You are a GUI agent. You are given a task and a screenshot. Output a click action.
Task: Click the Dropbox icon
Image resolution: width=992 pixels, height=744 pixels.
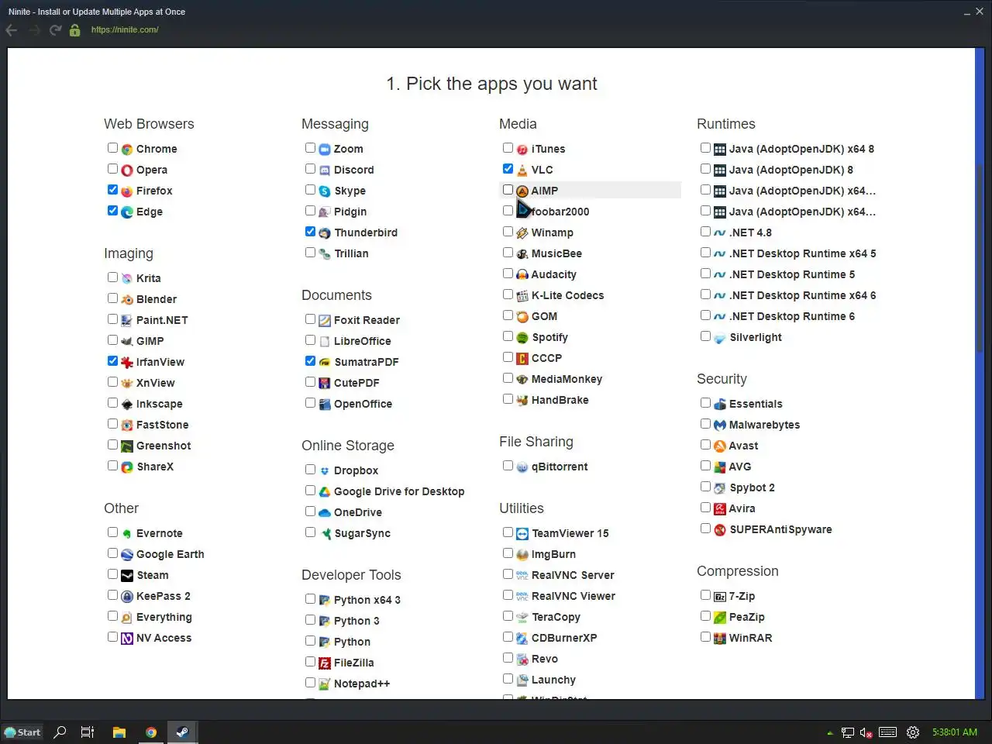click(325, 471)
